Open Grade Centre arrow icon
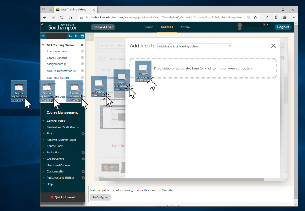The height and width of the screenshot is (211, 305). [x=83, y=159]
